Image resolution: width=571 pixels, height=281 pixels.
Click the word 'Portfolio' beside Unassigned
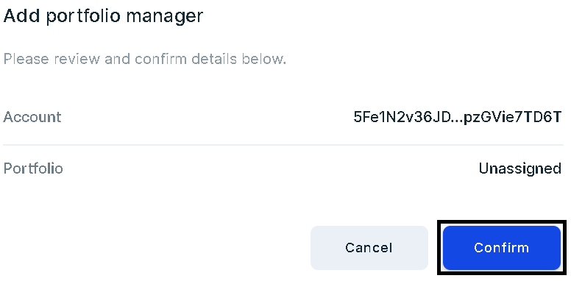point(33,168)
